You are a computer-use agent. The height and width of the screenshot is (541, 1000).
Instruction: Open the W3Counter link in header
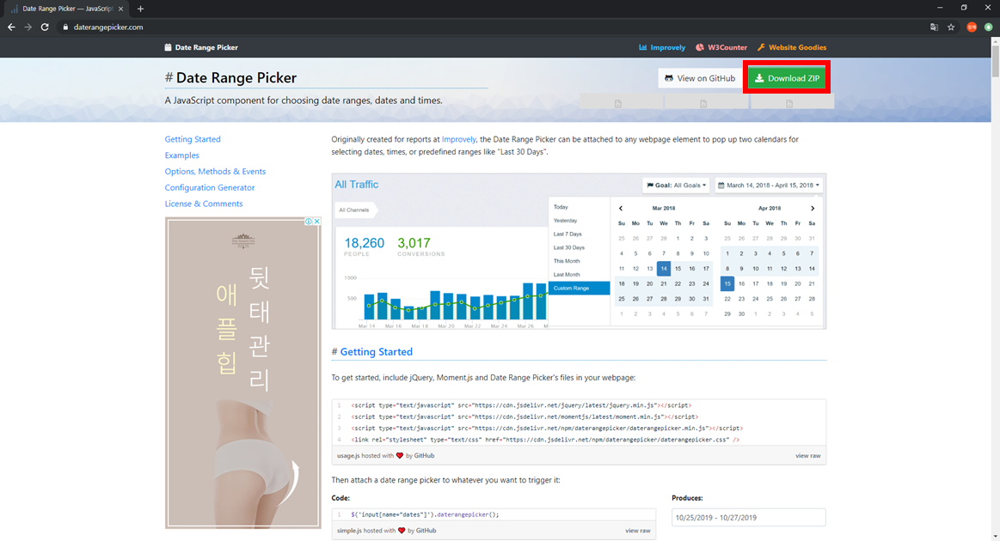(721, 47)
